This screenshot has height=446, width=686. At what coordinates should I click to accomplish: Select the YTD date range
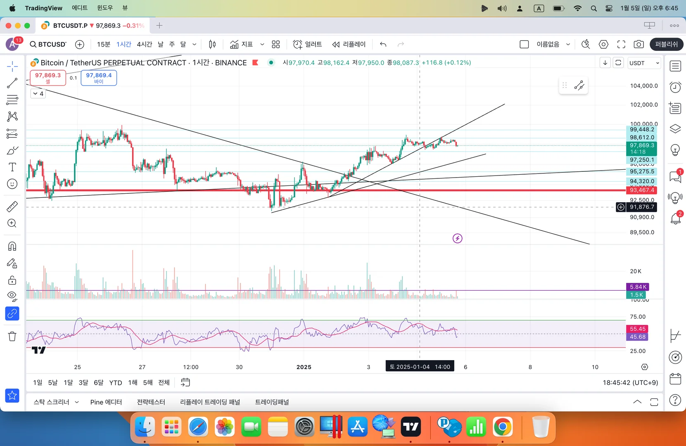point(116,383)
